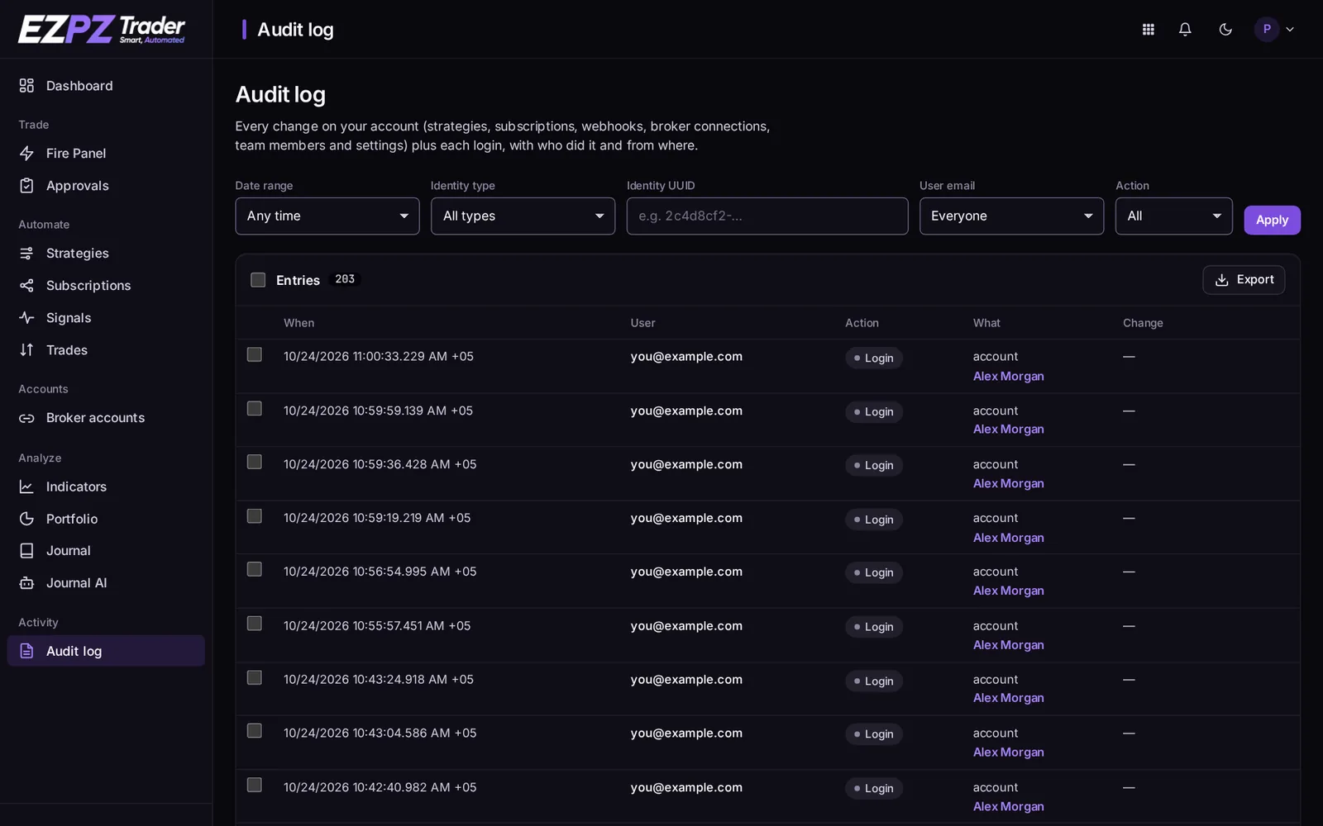1323x826 pixels.
Task: Click the EZPZ Trader logo
Action: pyautogui.click(x=102, y=29)
